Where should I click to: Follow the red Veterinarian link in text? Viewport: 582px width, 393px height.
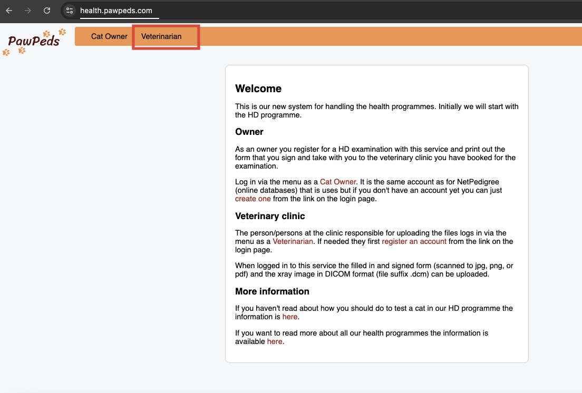coord(293,241)
